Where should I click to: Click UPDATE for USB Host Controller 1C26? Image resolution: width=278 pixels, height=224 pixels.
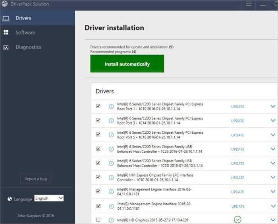[x=237, y=149]
